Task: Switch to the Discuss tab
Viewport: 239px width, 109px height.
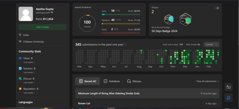Action: pos(134,81)
